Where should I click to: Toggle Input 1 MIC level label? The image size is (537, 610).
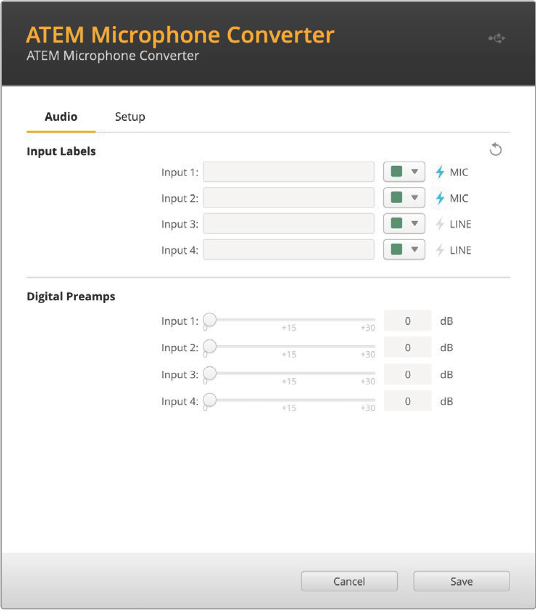(x=459, y=172)
